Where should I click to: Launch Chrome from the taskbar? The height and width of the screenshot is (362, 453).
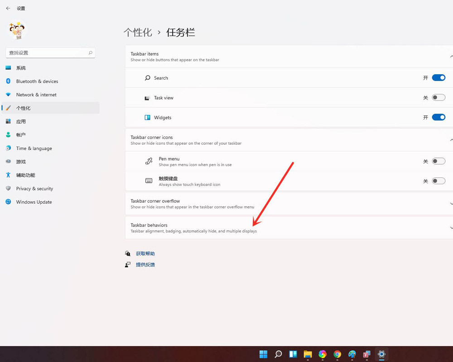tap(337, 354)
